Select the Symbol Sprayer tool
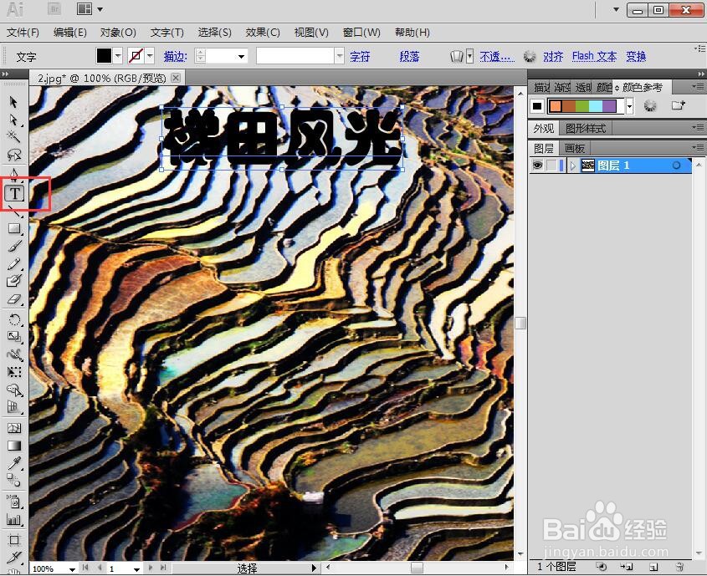Viewport: 707px width, 576px height. coord(13,502)
